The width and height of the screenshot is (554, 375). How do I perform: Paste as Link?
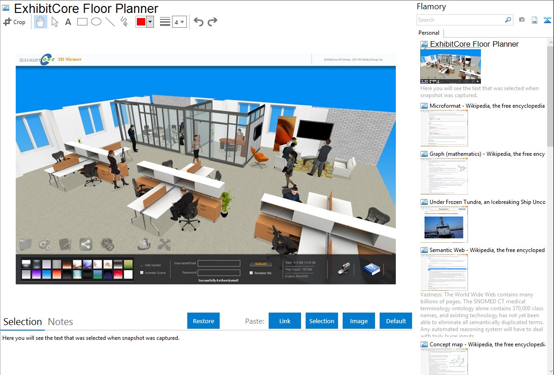(285, 321)
